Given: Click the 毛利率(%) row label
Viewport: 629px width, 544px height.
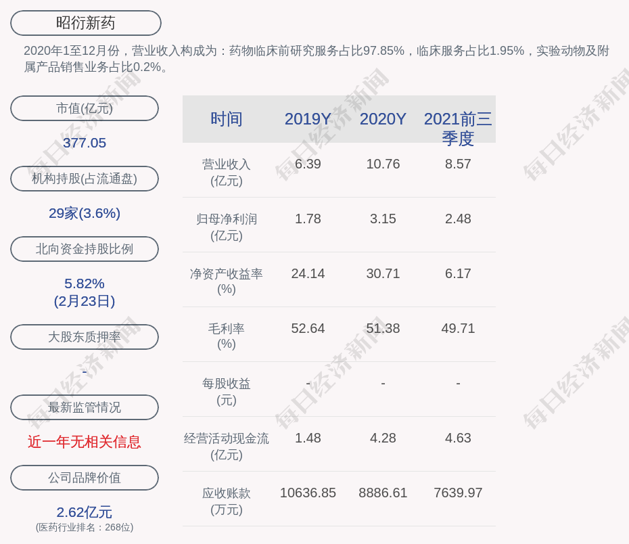Looking at the screenshot, I should click(226, 336).
